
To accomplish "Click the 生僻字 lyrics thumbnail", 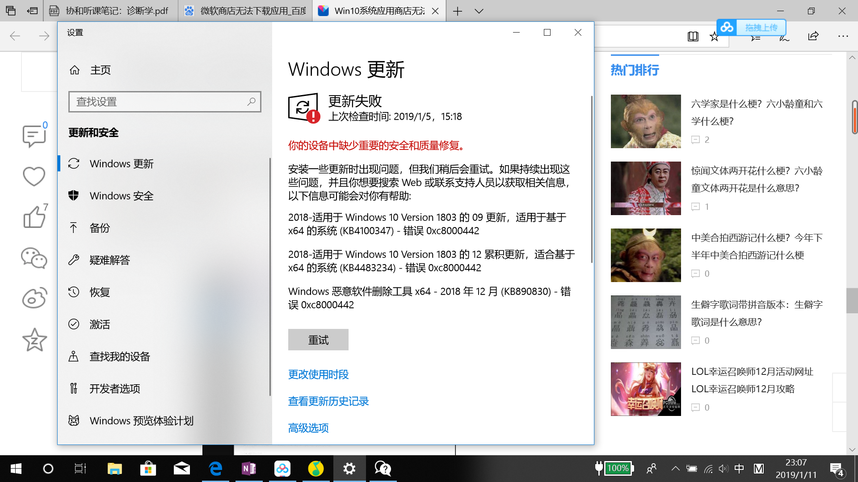I will (646, 322).
